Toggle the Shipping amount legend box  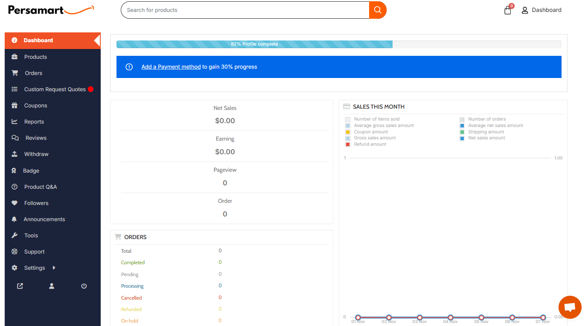(x=462, y=132)
